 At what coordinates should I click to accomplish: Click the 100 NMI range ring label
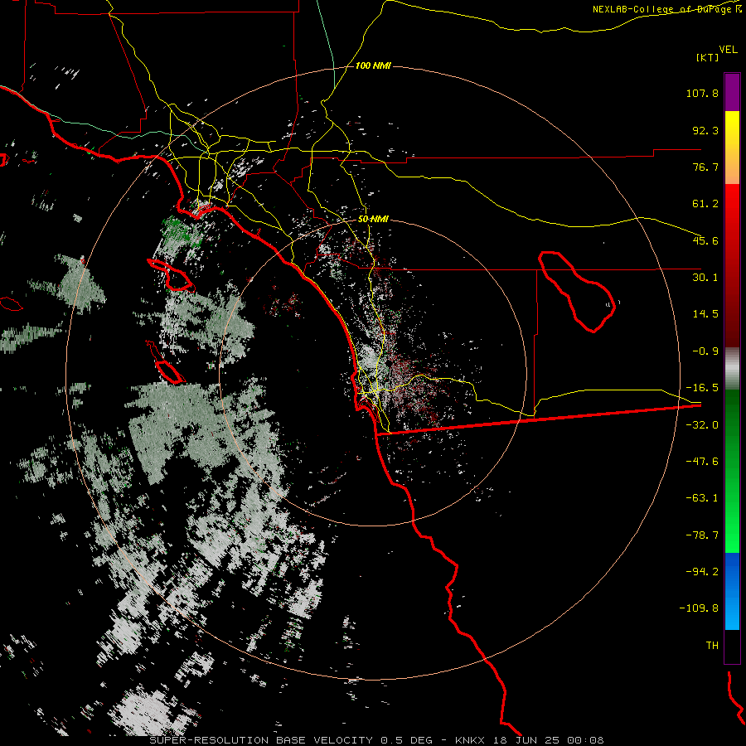[x=373, y=65]
